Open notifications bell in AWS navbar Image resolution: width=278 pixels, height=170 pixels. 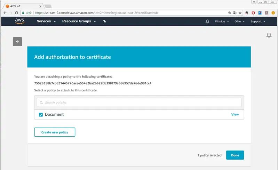click(x=207, y=22)
